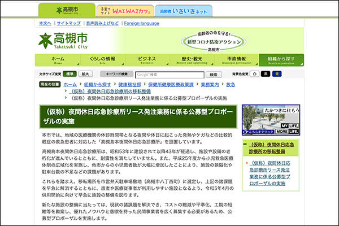Open the ビジネス navigation menu
This screenshot has width=339, height=226.
tap(147, 60)
